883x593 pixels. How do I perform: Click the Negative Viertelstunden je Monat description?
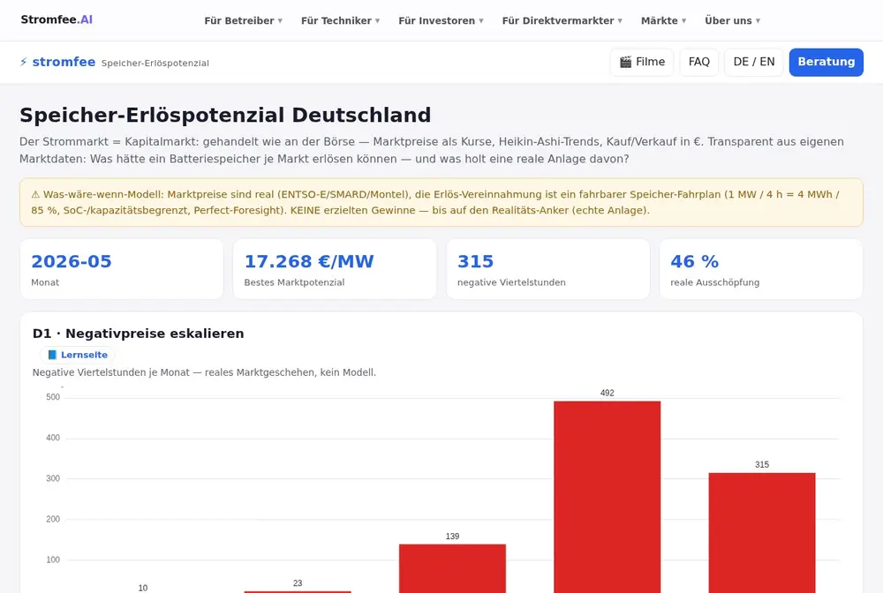(x=204, y=372)
